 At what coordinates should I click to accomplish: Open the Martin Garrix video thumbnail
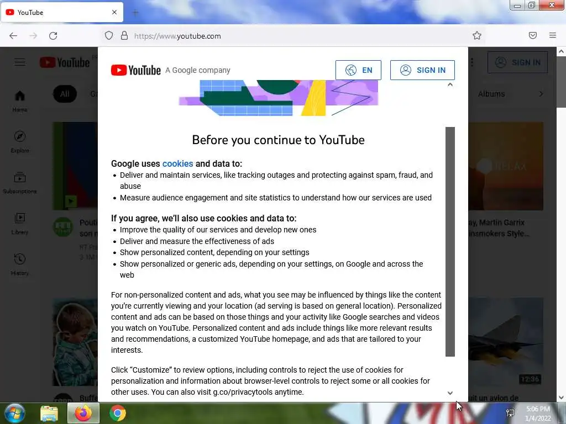point(505,166)
